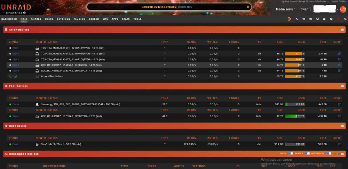This screenshot has height=169, width=348.
Task: Click the Parity disk drive icon
Action: pos(37,48)
